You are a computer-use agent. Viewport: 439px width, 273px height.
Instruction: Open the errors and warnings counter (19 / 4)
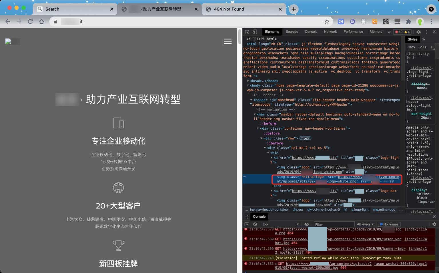point(403,32)
